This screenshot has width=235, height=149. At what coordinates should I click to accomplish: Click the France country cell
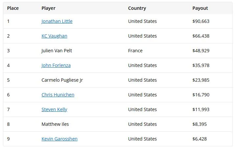[135, 51]
